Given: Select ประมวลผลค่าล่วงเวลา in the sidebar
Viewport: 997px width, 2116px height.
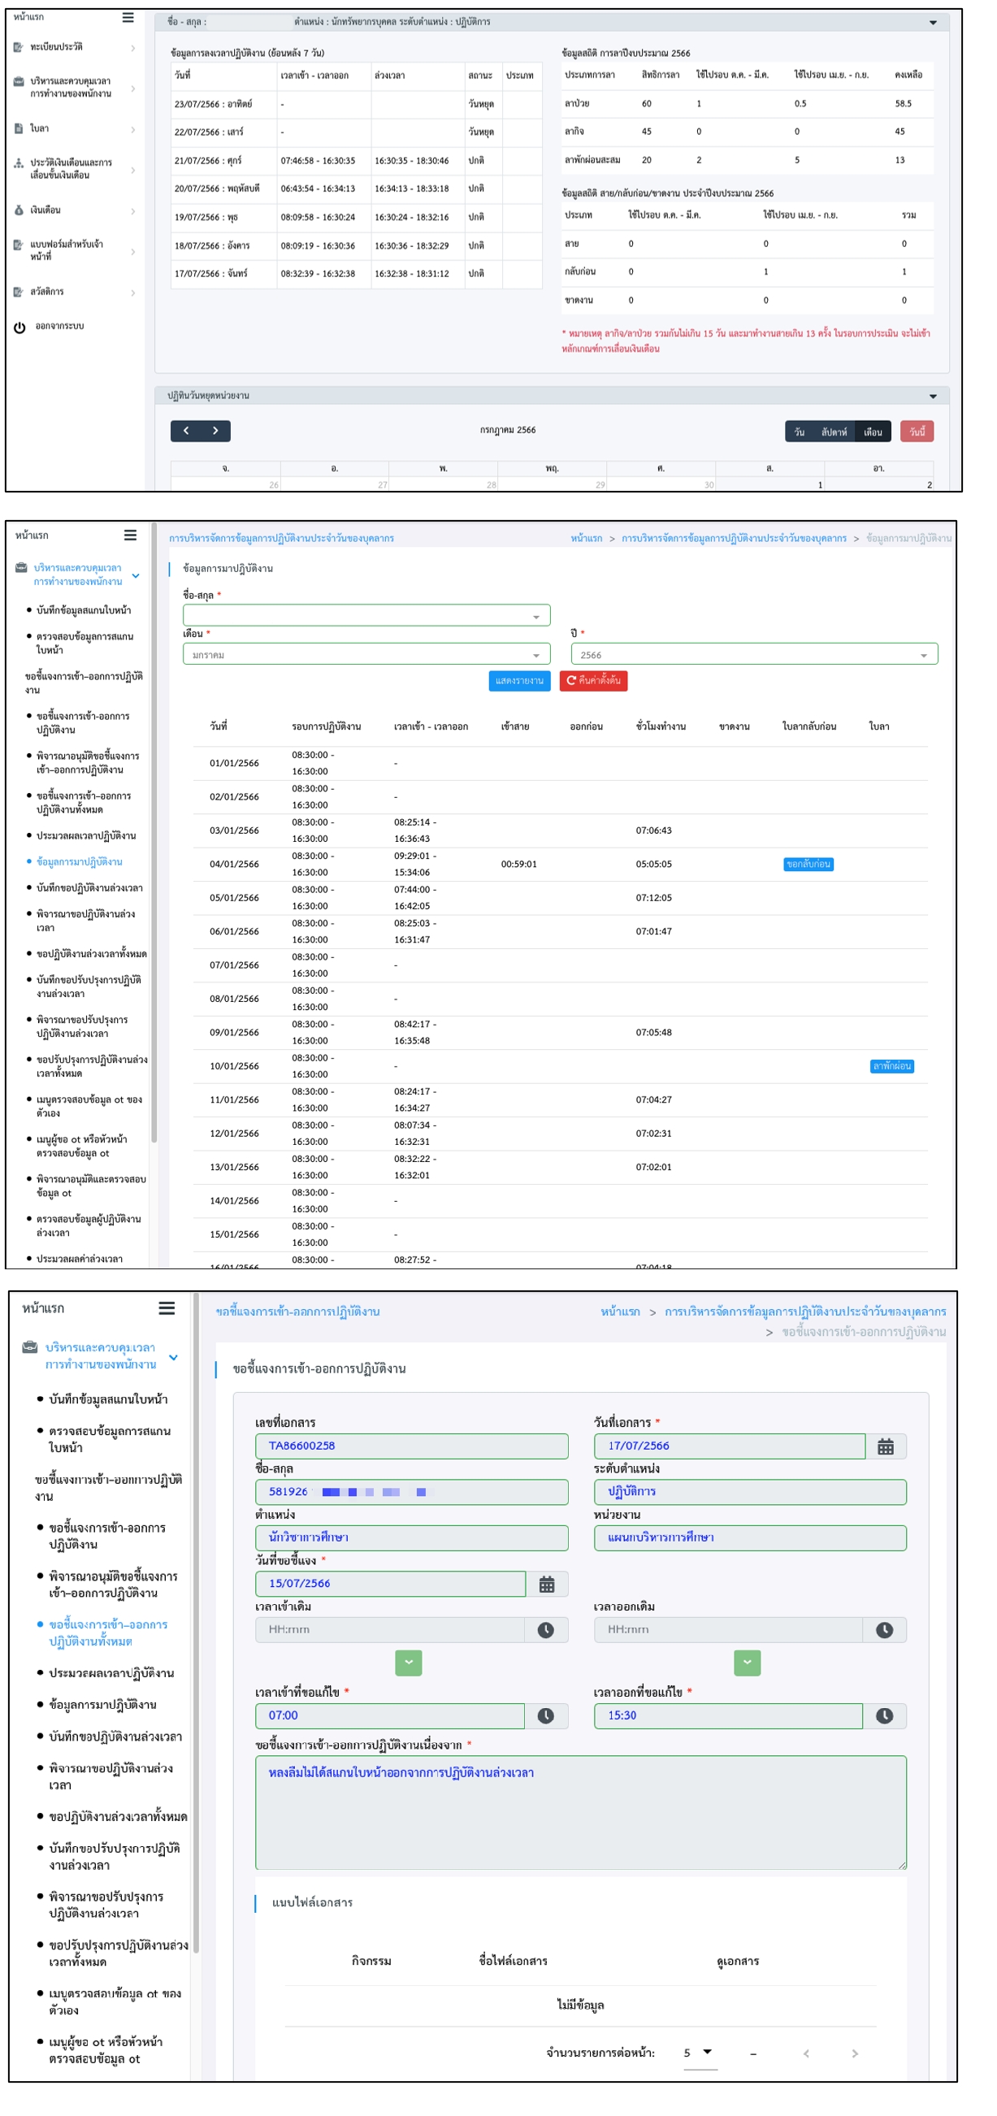Looking at the screenshot, I should click(80, 1260).
